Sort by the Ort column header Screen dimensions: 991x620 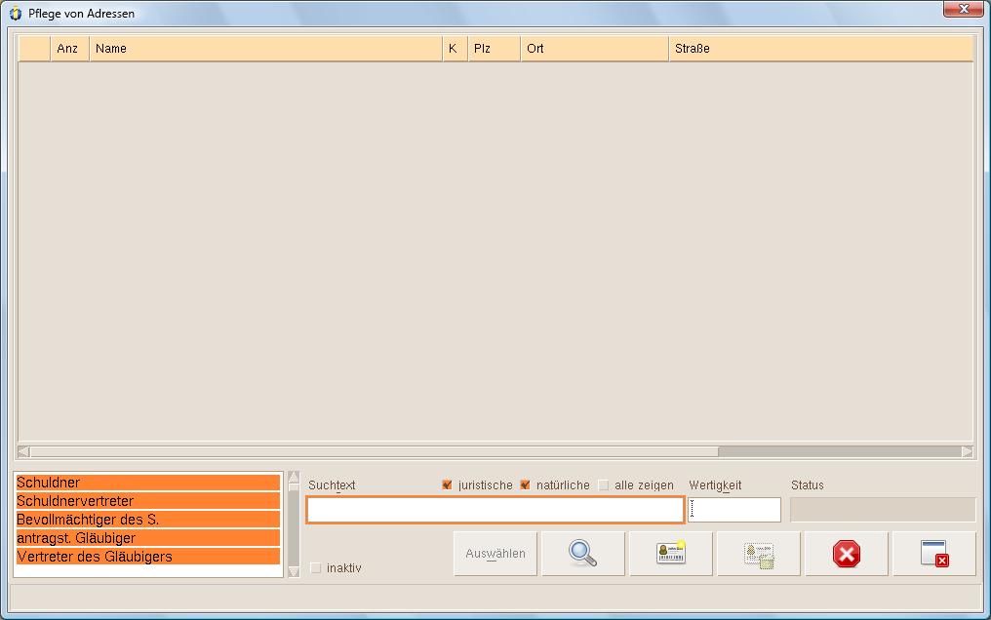(x=595, y=49)
